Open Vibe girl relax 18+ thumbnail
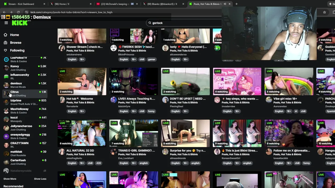Image resolution: width=335 pixels, height=188 pixels. coord(289,81)
